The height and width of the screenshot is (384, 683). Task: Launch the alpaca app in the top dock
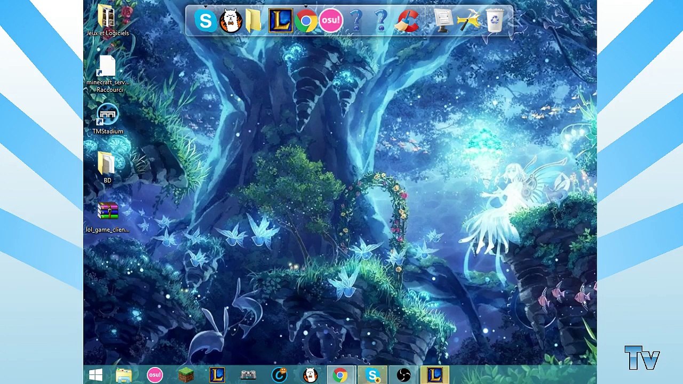pyautogui.click(x=231, y=21)
